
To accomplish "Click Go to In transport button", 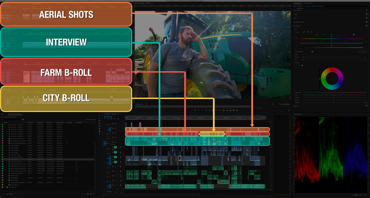I will point(206,110).
